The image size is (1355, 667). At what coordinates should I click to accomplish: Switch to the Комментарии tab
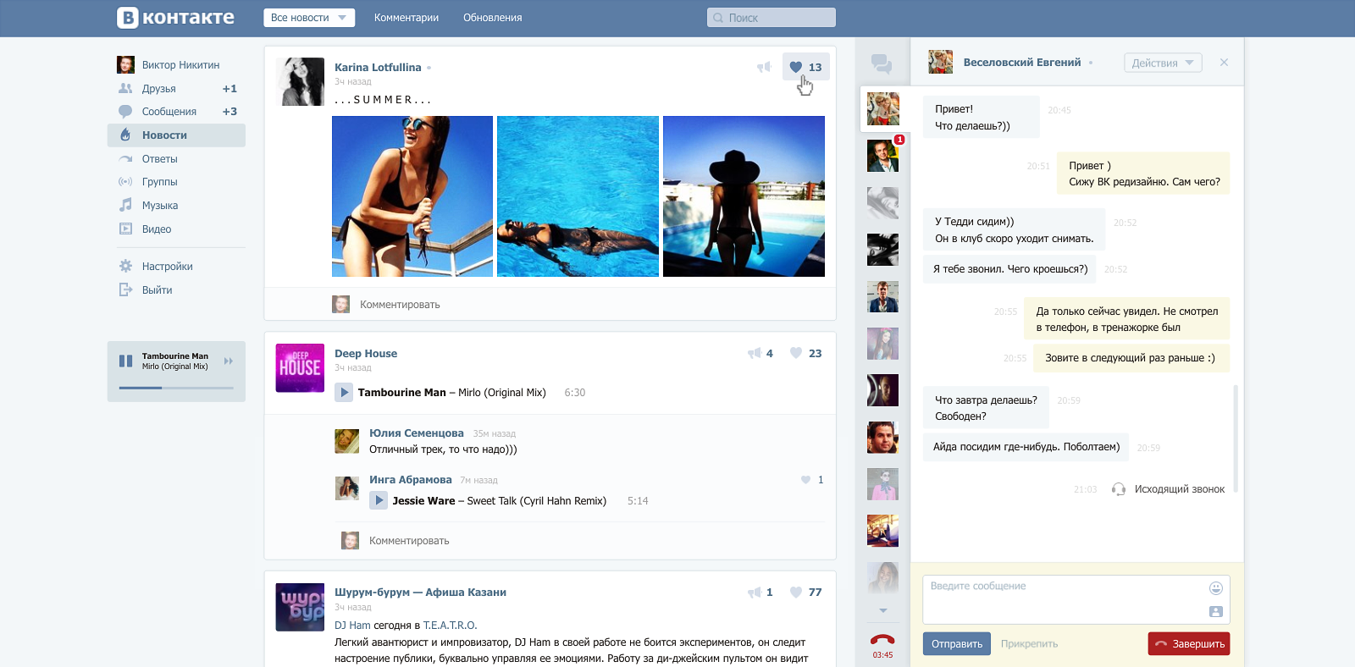(406, 18)
